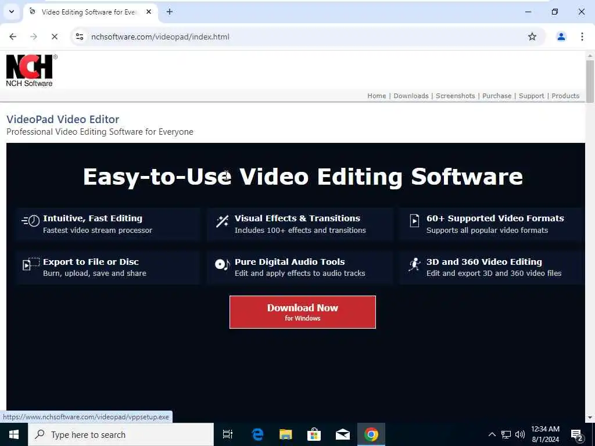Open the Mail app on the taskbar
The width and height of the screenshot is (595, 446).
(342, 434)
